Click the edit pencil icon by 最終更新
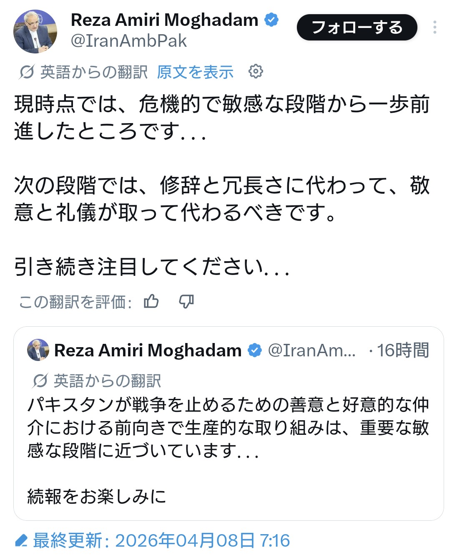Viewport: 457px width, 560px height. tap(21, 541)
